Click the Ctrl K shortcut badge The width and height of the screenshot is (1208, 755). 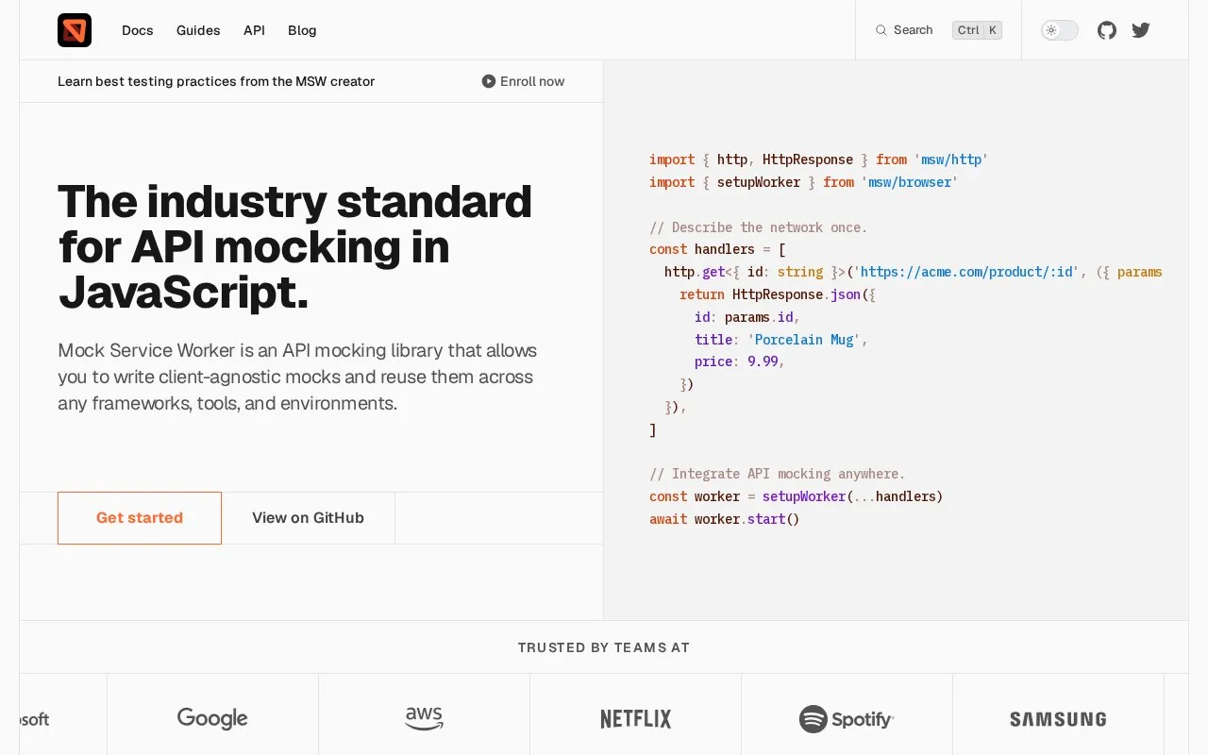coord(977,30)
